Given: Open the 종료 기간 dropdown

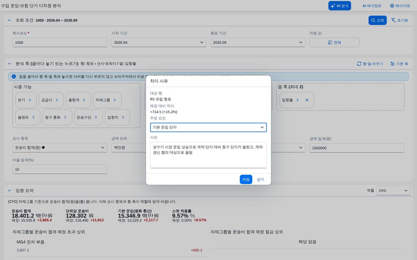Looking at the screenshot, I should tap(258, 42).
